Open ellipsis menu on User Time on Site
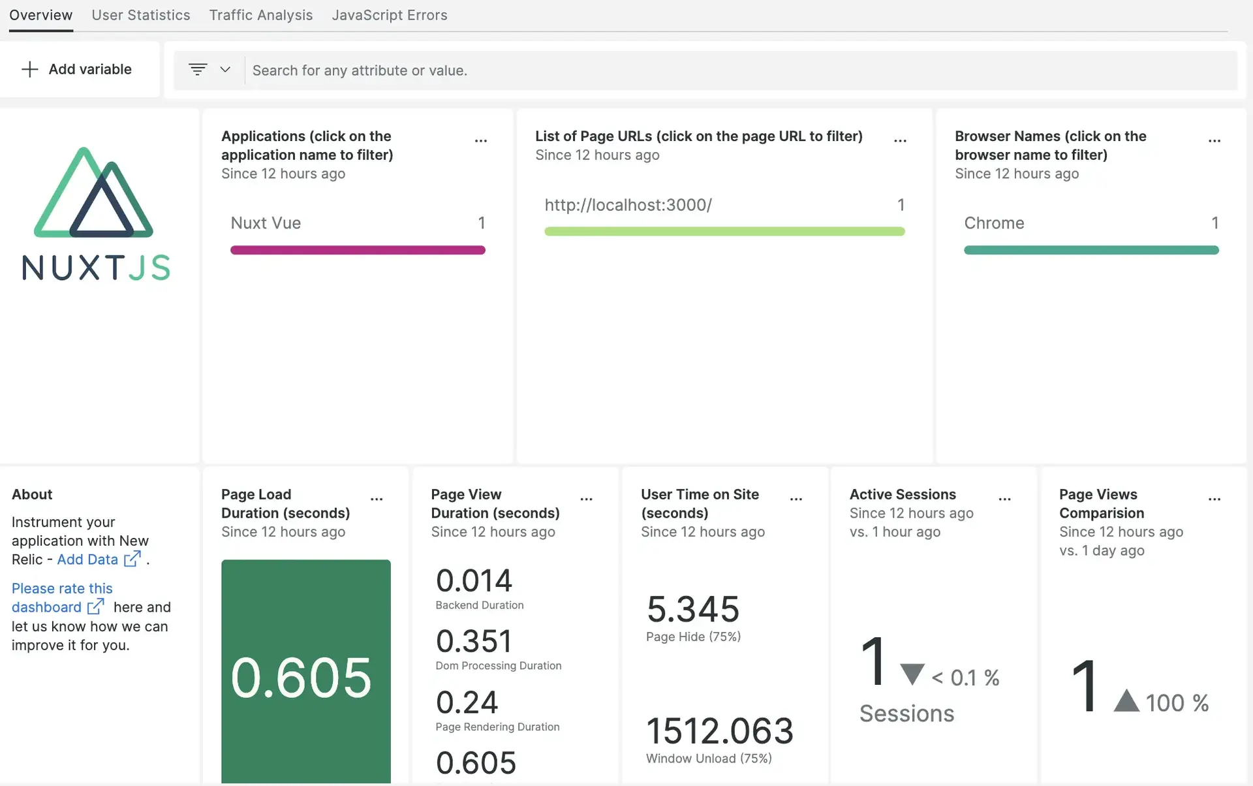 point(796,499)
